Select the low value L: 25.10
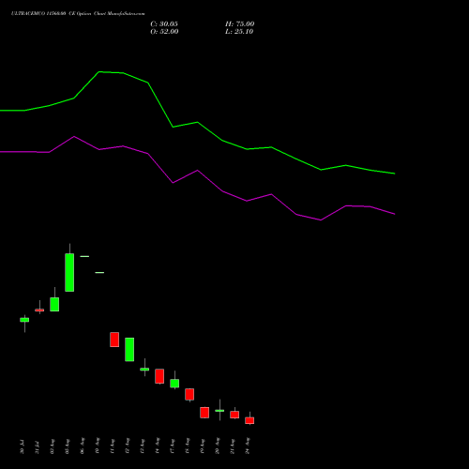The width and height of the screenshot is (469, 469). tap(239, 32)
